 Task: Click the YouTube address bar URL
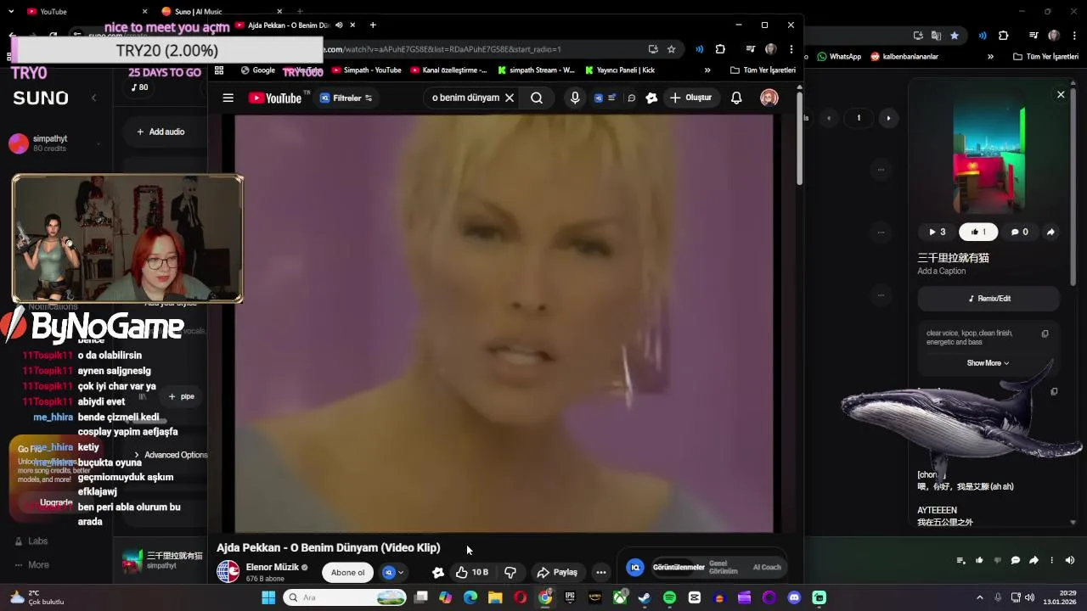pos(442,49)
